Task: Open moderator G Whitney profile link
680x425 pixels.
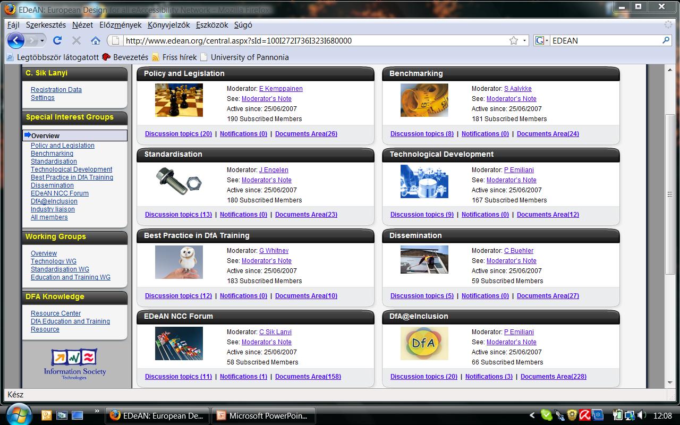Action: pyautogui.click(x=274, y=251)
